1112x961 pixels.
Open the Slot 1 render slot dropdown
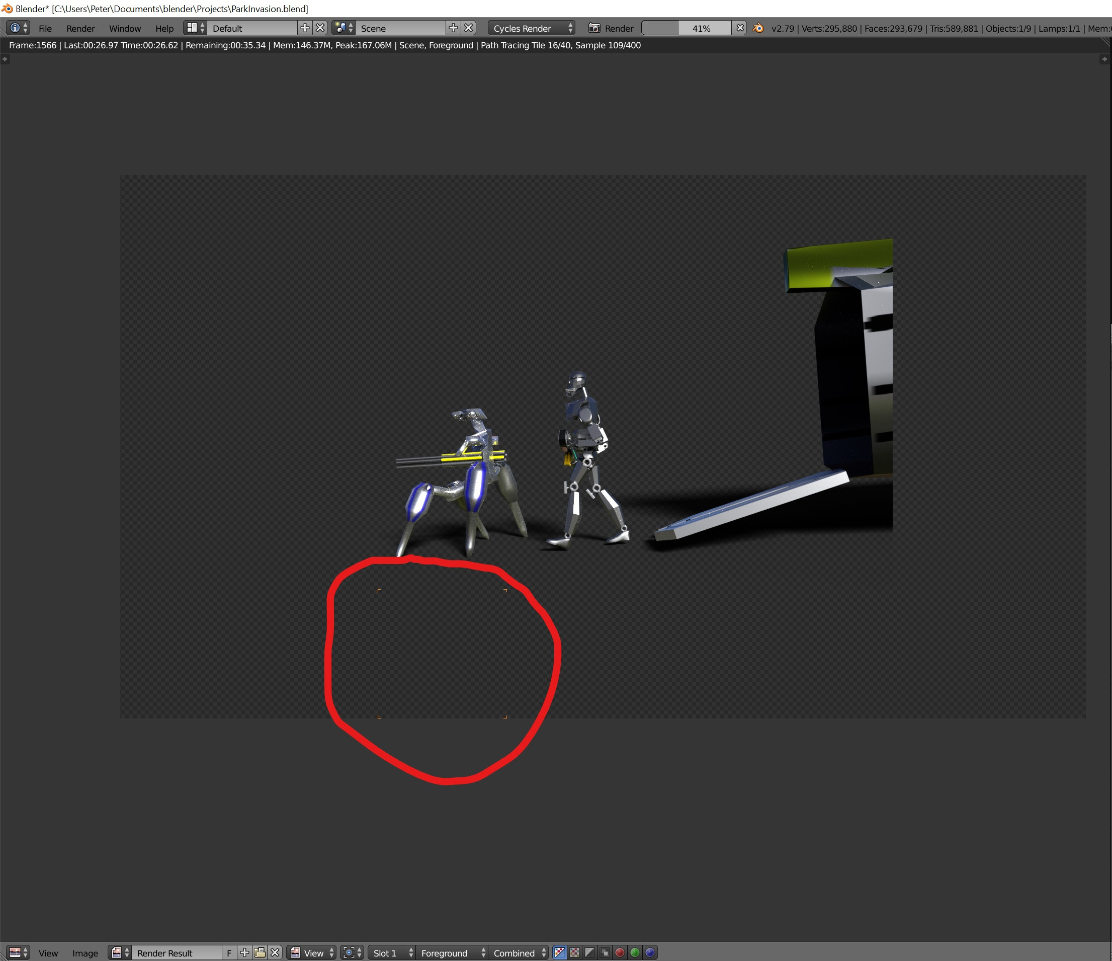pyautogui.click(x=392, y=952)
